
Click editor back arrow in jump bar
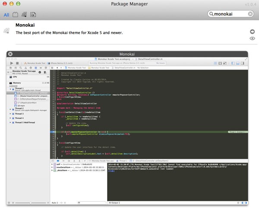point(57,68)
